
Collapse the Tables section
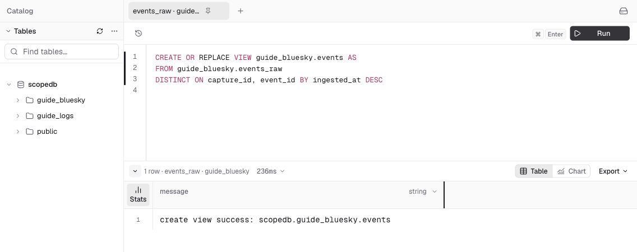pos(8,31)
